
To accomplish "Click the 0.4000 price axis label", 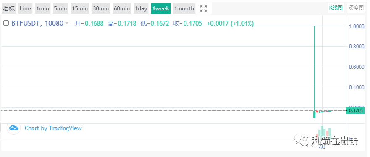I will (x=357, y=87).
